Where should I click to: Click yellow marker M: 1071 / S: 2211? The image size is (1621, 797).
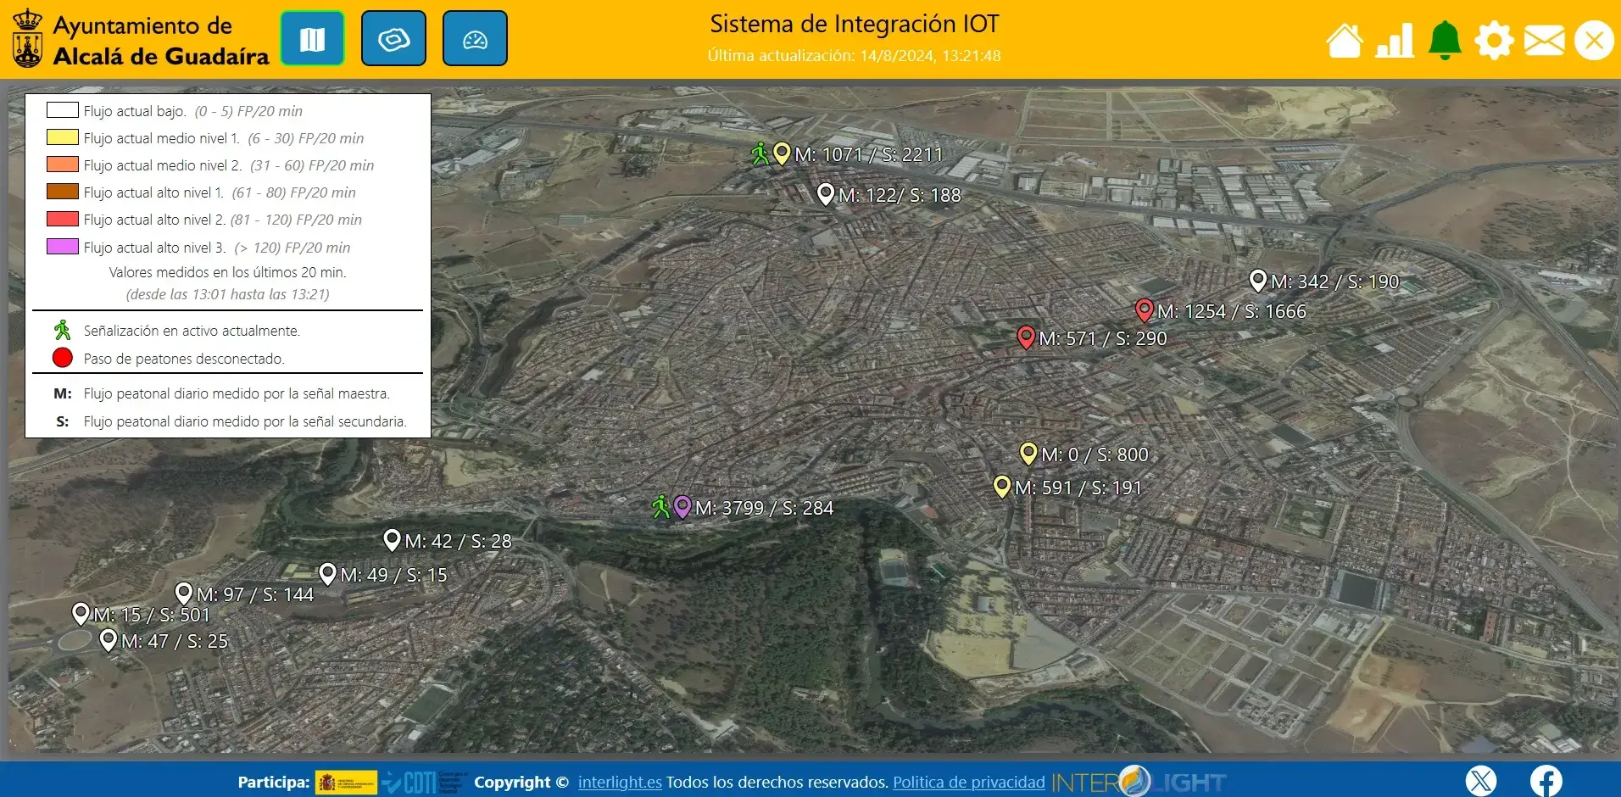(x=782, y=153)
